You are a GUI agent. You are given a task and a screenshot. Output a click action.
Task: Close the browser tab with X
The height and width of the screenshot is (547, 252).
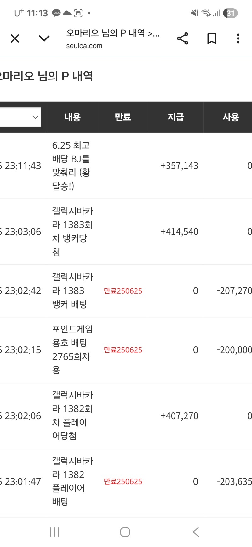tap(15, 38)
